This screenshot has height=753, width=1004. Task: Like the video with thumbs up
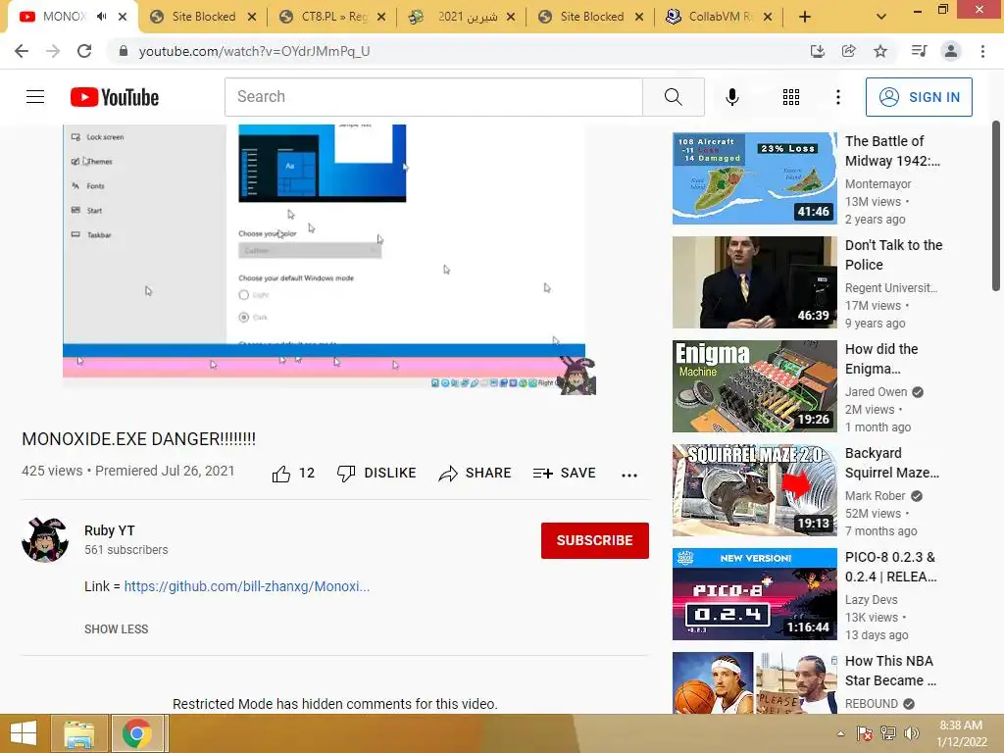coord(293,474)
